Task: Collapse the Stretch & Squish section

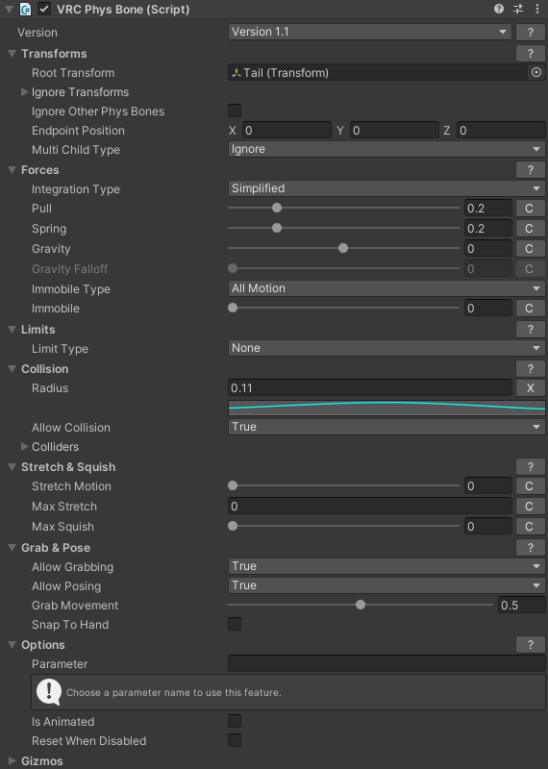Action: coord(12,467)
